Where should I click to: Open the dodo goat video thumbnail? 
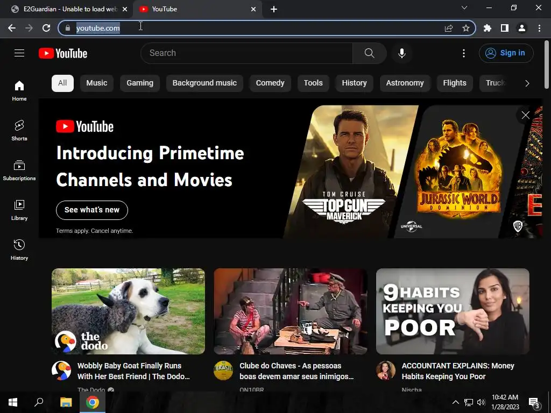[128, 311]
